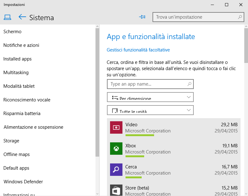Minimize the Impostazioni window
The height and width of the screenshot is (196, 248).
[212, 5]
